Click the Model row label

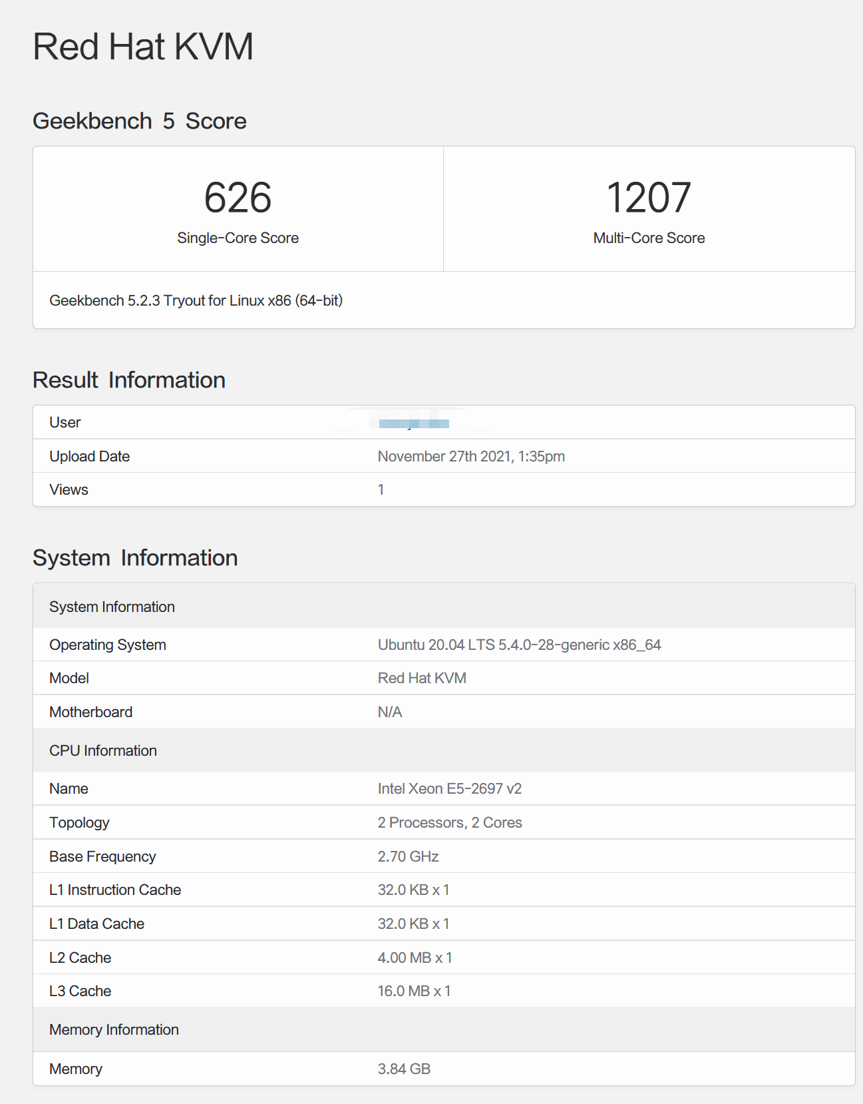pos(69,678)
